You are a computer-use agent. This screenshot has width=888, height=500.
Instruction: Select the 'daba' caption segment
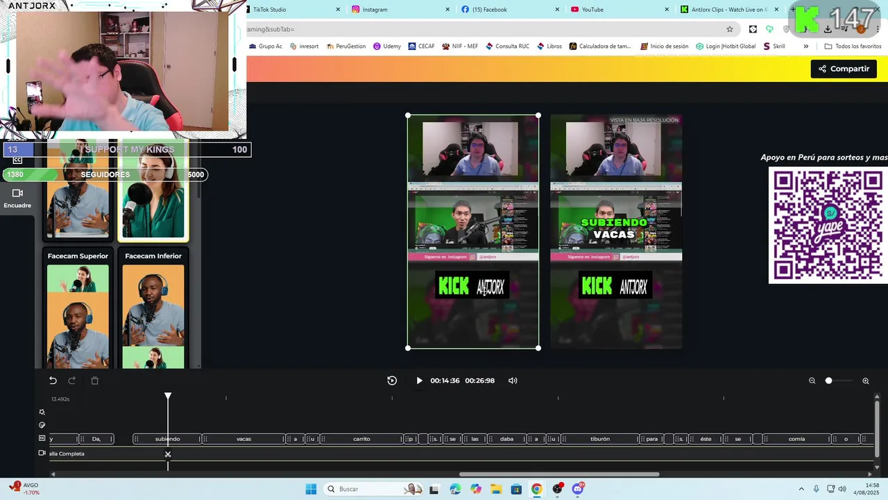[x=507, y=439]
